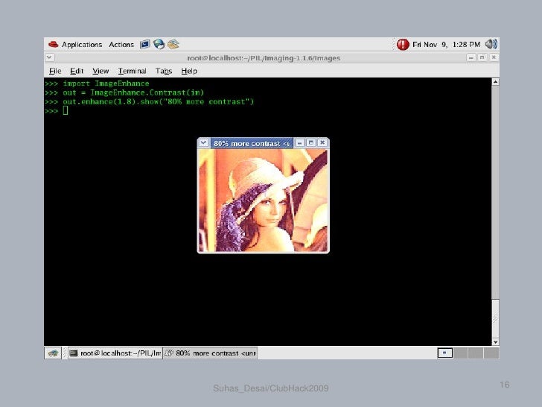Screen dimensions: 542x407
Task: Open the volume control speaker icon
Action: click(491, 44)
